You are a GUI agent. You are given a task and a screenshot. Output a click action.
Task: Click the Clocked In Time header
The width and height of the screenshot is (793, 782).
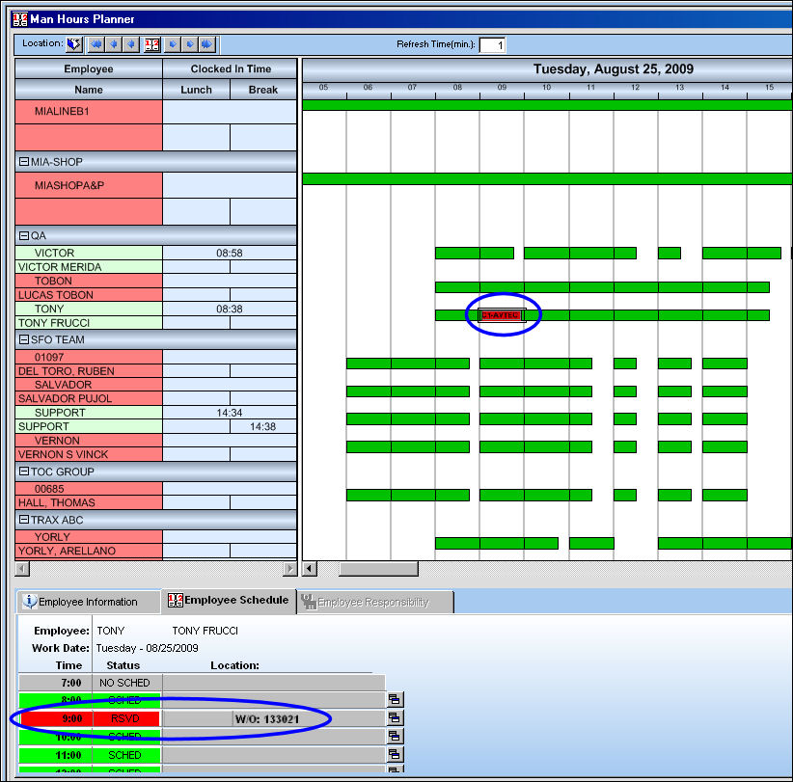[231, 68]
